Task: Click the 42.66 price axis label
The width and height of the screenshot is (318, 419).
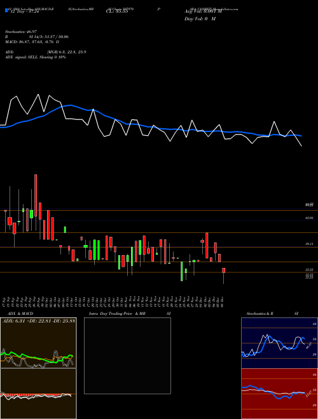Action: [309, 218]
